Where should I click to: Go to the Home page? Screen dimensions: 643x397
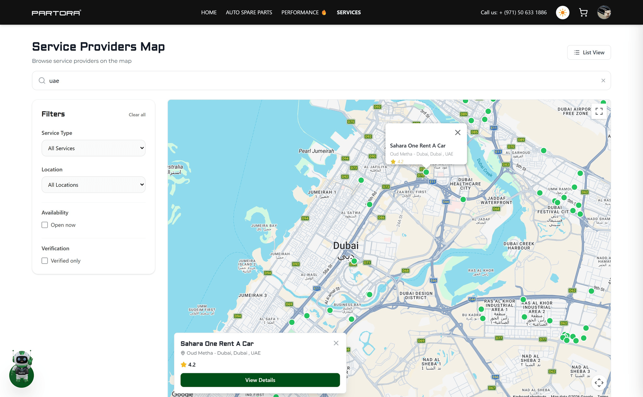click(209, 13)
